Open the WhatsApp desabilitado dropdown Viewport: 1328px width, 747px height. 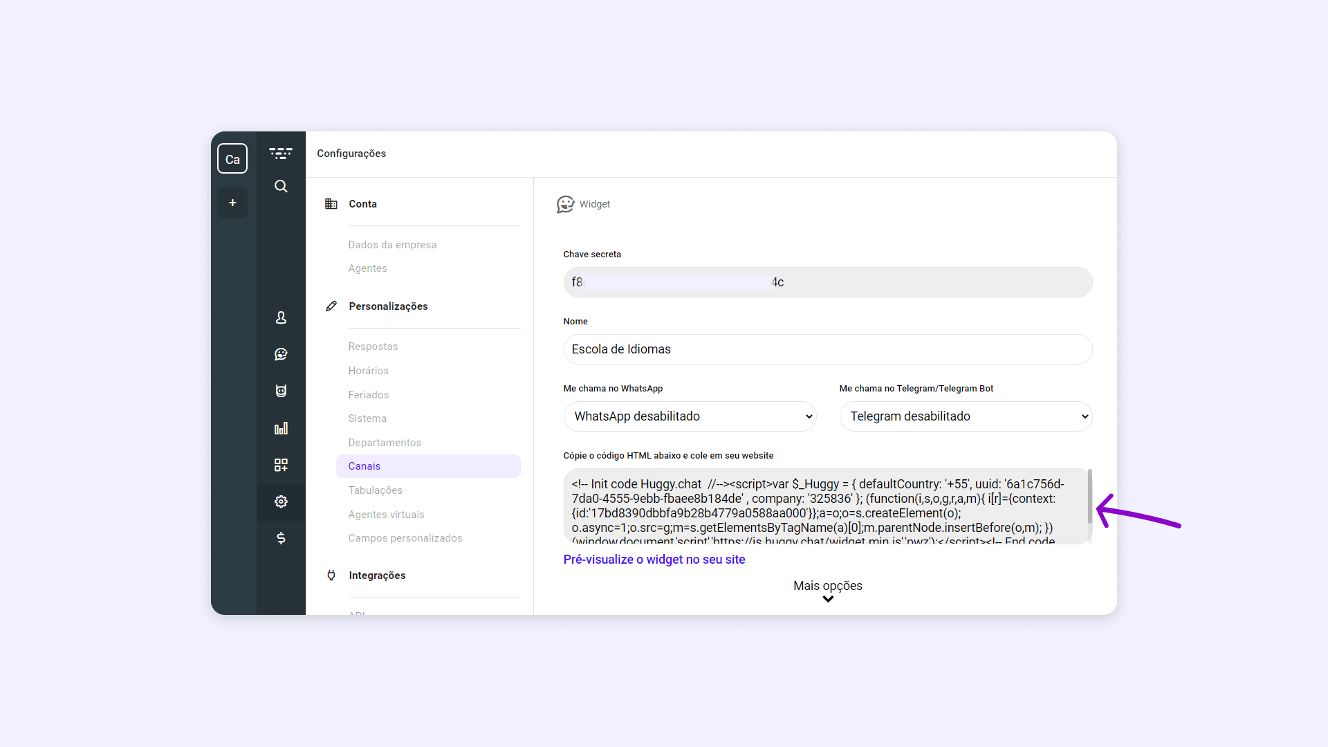tap(690, 416)
